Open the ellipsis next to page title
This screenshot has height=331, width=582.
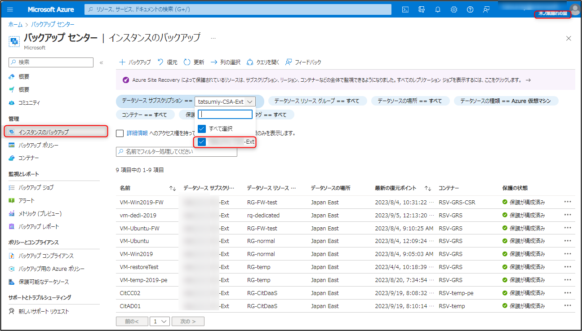(x=213, y=38)
